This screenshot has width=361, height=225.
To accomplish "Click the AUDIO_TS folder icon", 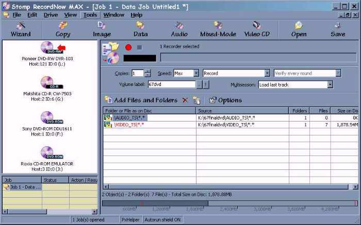I will pos(108,118).
